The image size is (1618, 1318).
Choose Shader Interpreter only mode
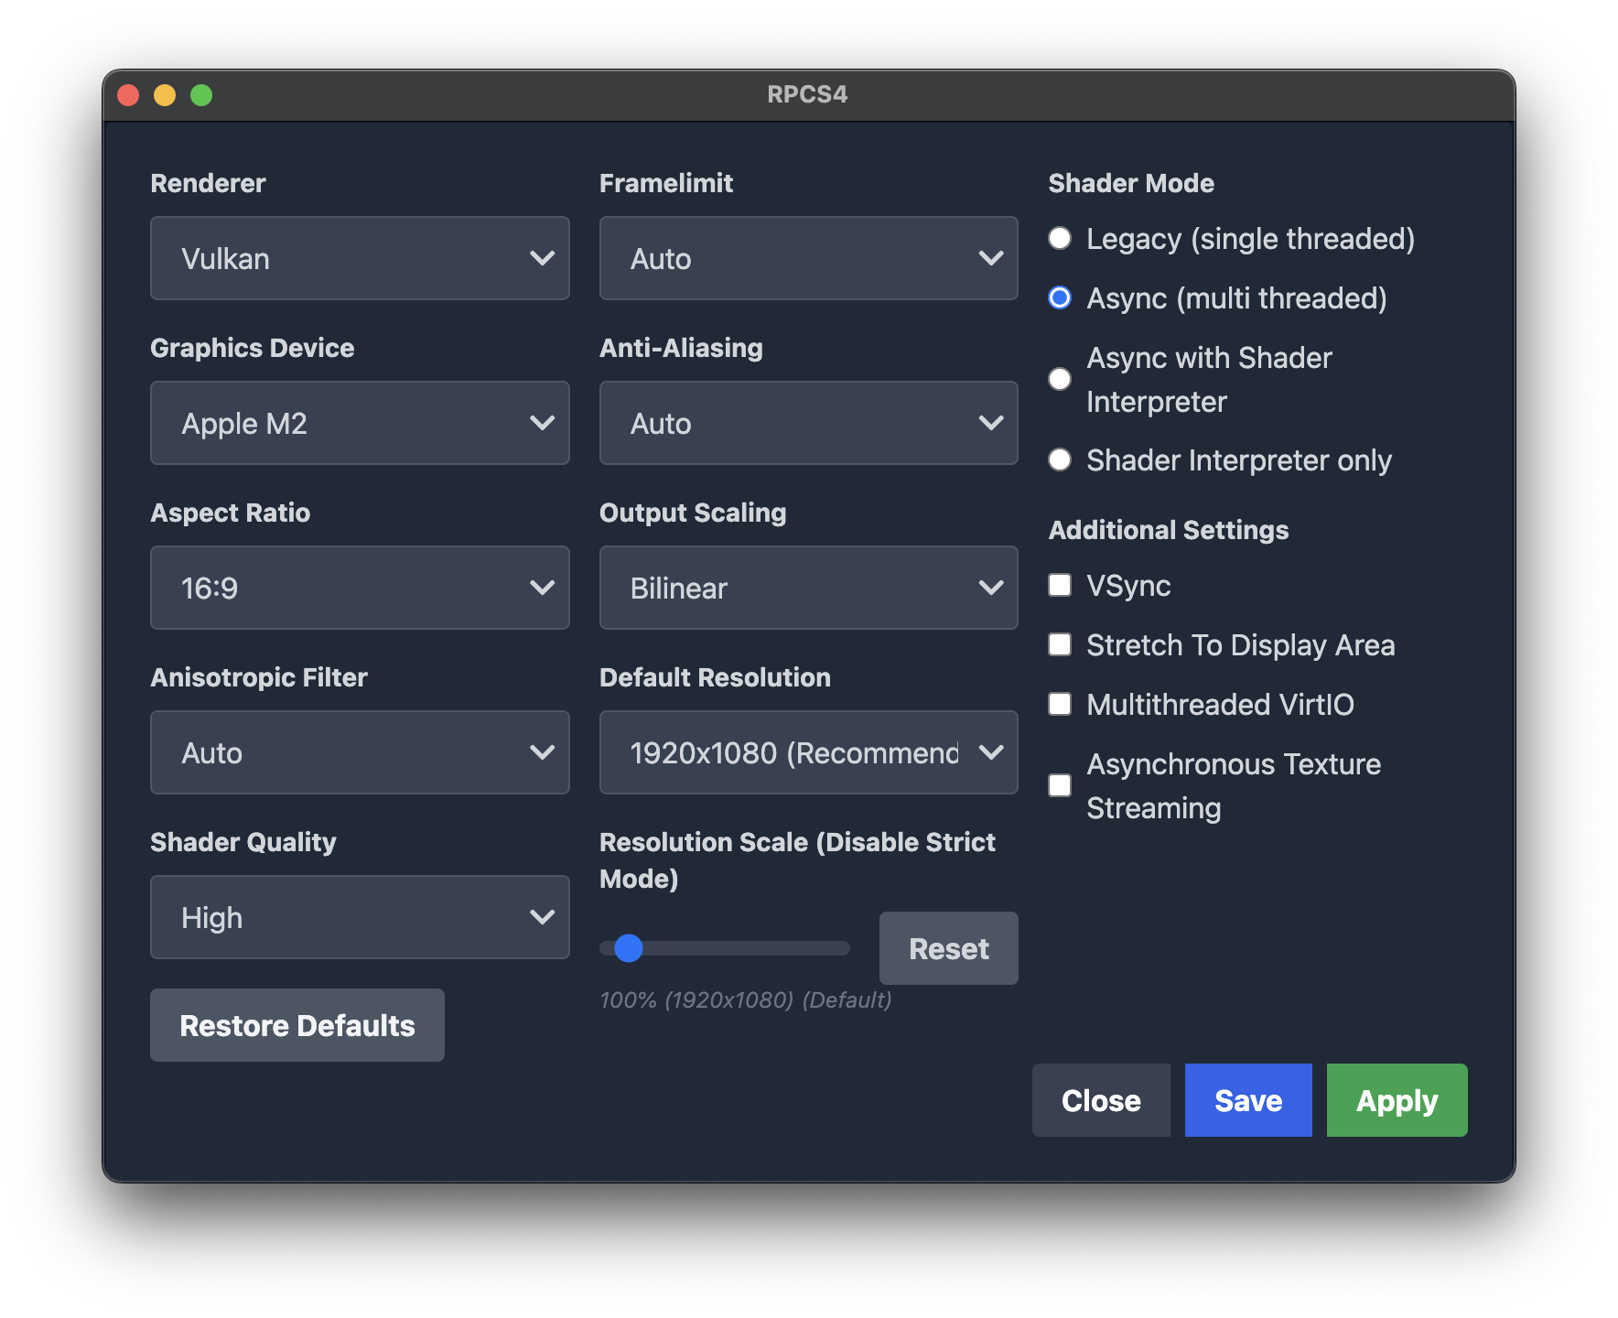tap(1060, 459)
